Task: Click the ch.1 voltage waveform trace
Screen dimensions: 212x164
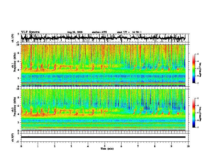Action: tap(103, 38)
